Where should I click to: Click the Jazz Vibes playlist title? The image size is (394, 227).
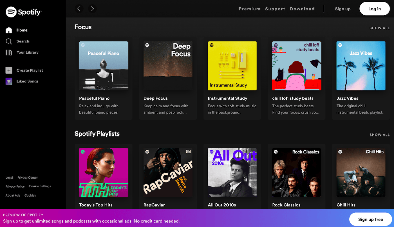click(347, 98)
